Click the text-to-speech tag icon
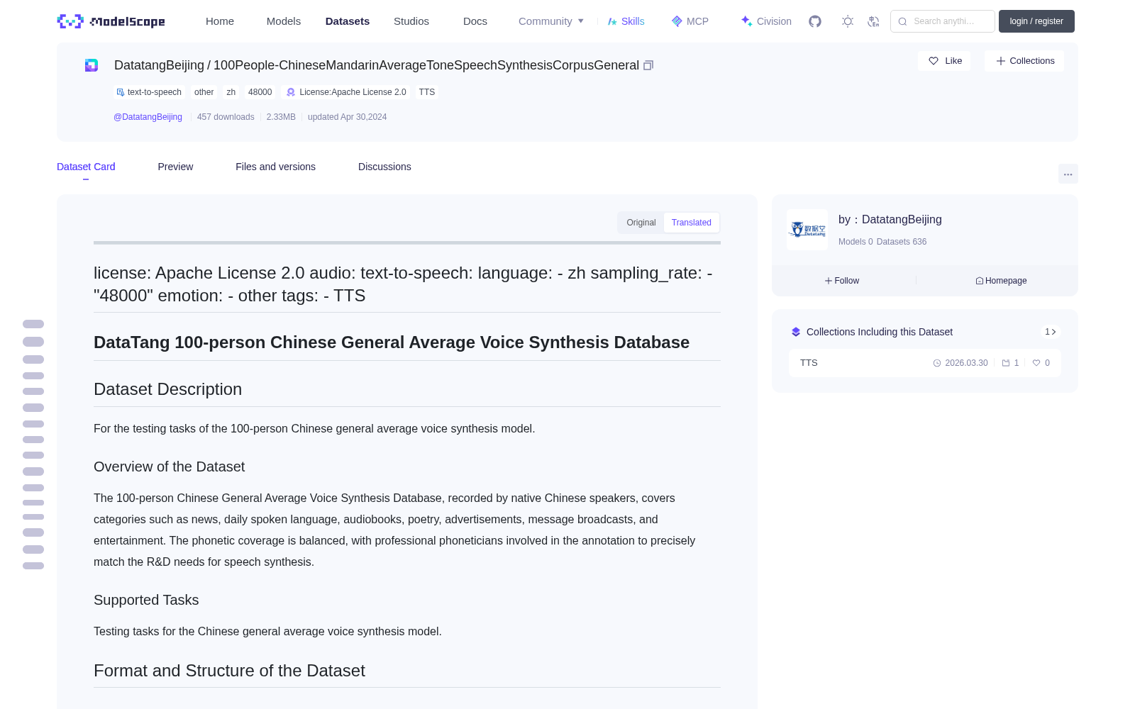Image resolution: width=1135 pixels, height=709 pixels. coord(121,92)
